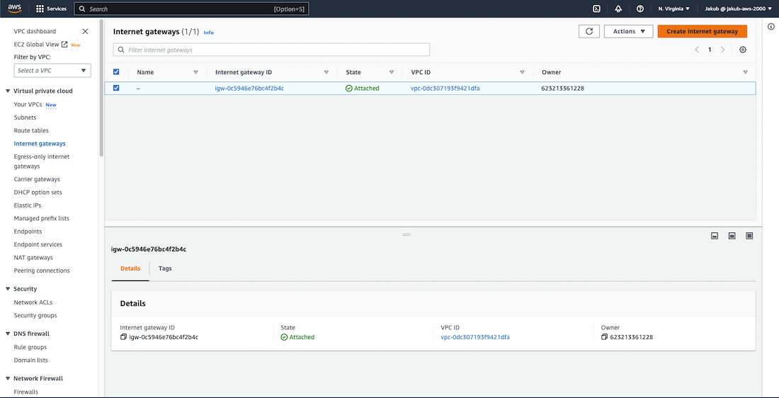Open the vpc-0dc307193f9421dfa link in table
This screenshot has width=779, height=398.
[445, 89]
